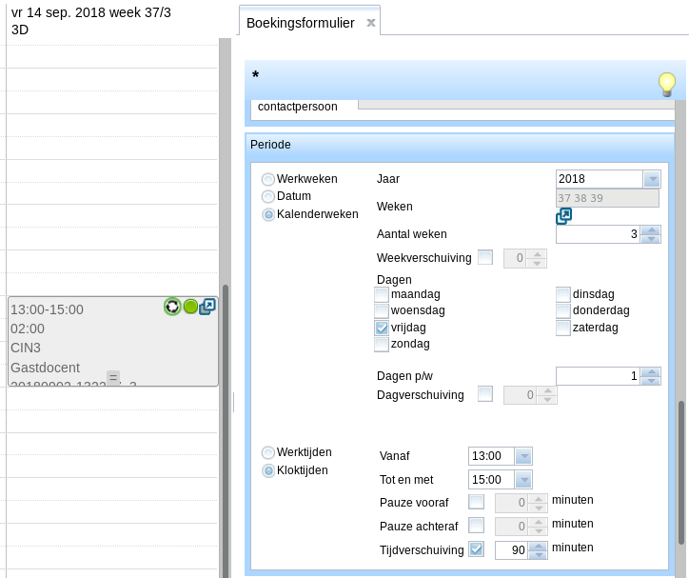Decrease Tijdverschuiving minutes with down arrow
The width and height of the screenshot is (689, 578).
click(x=539, y=555)
